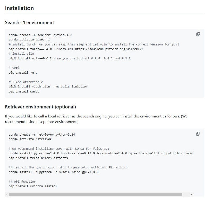The width and height of the screenshot is (211, 201).
Task: Click the Installation heading
Action: point(19,8)
